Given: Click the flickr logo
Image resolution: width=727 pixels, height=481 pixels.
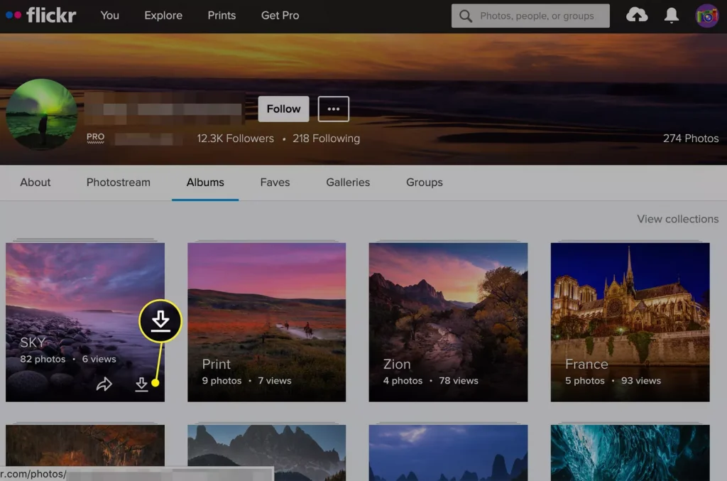Looking at the screenshot, I should click(x=41, y=15).
